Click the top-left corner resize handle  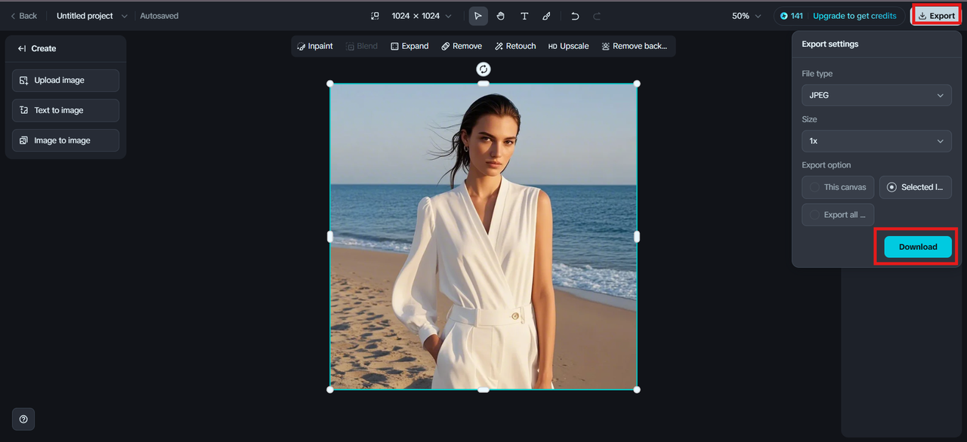coord(330,84)
